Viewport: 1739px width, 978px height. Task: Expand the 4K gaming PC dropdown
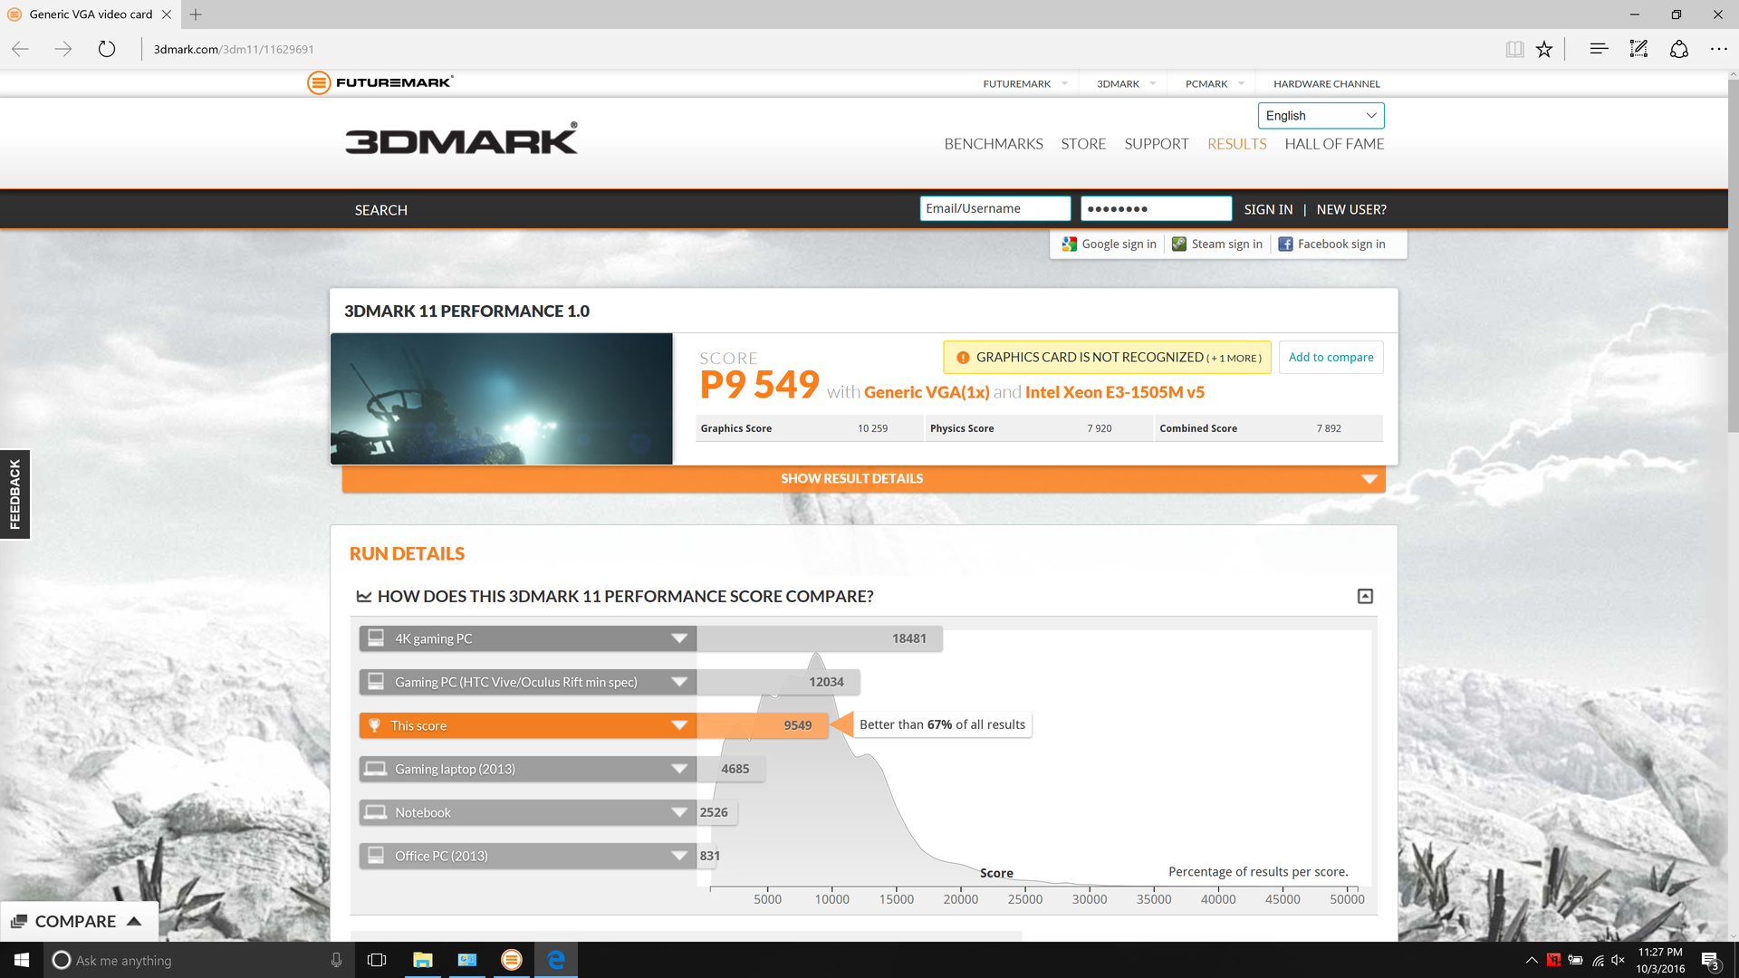coord(679,638)
